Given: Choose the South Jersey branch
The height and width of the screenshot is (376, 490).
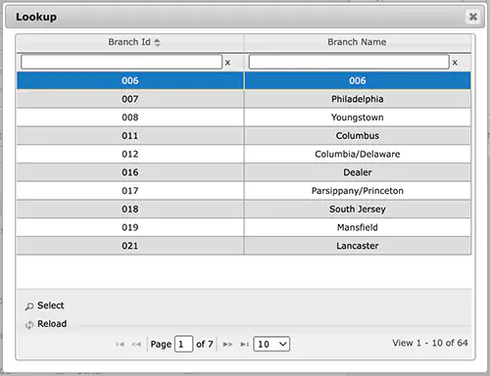Looking at the screenshot, I should pos(358,209).
